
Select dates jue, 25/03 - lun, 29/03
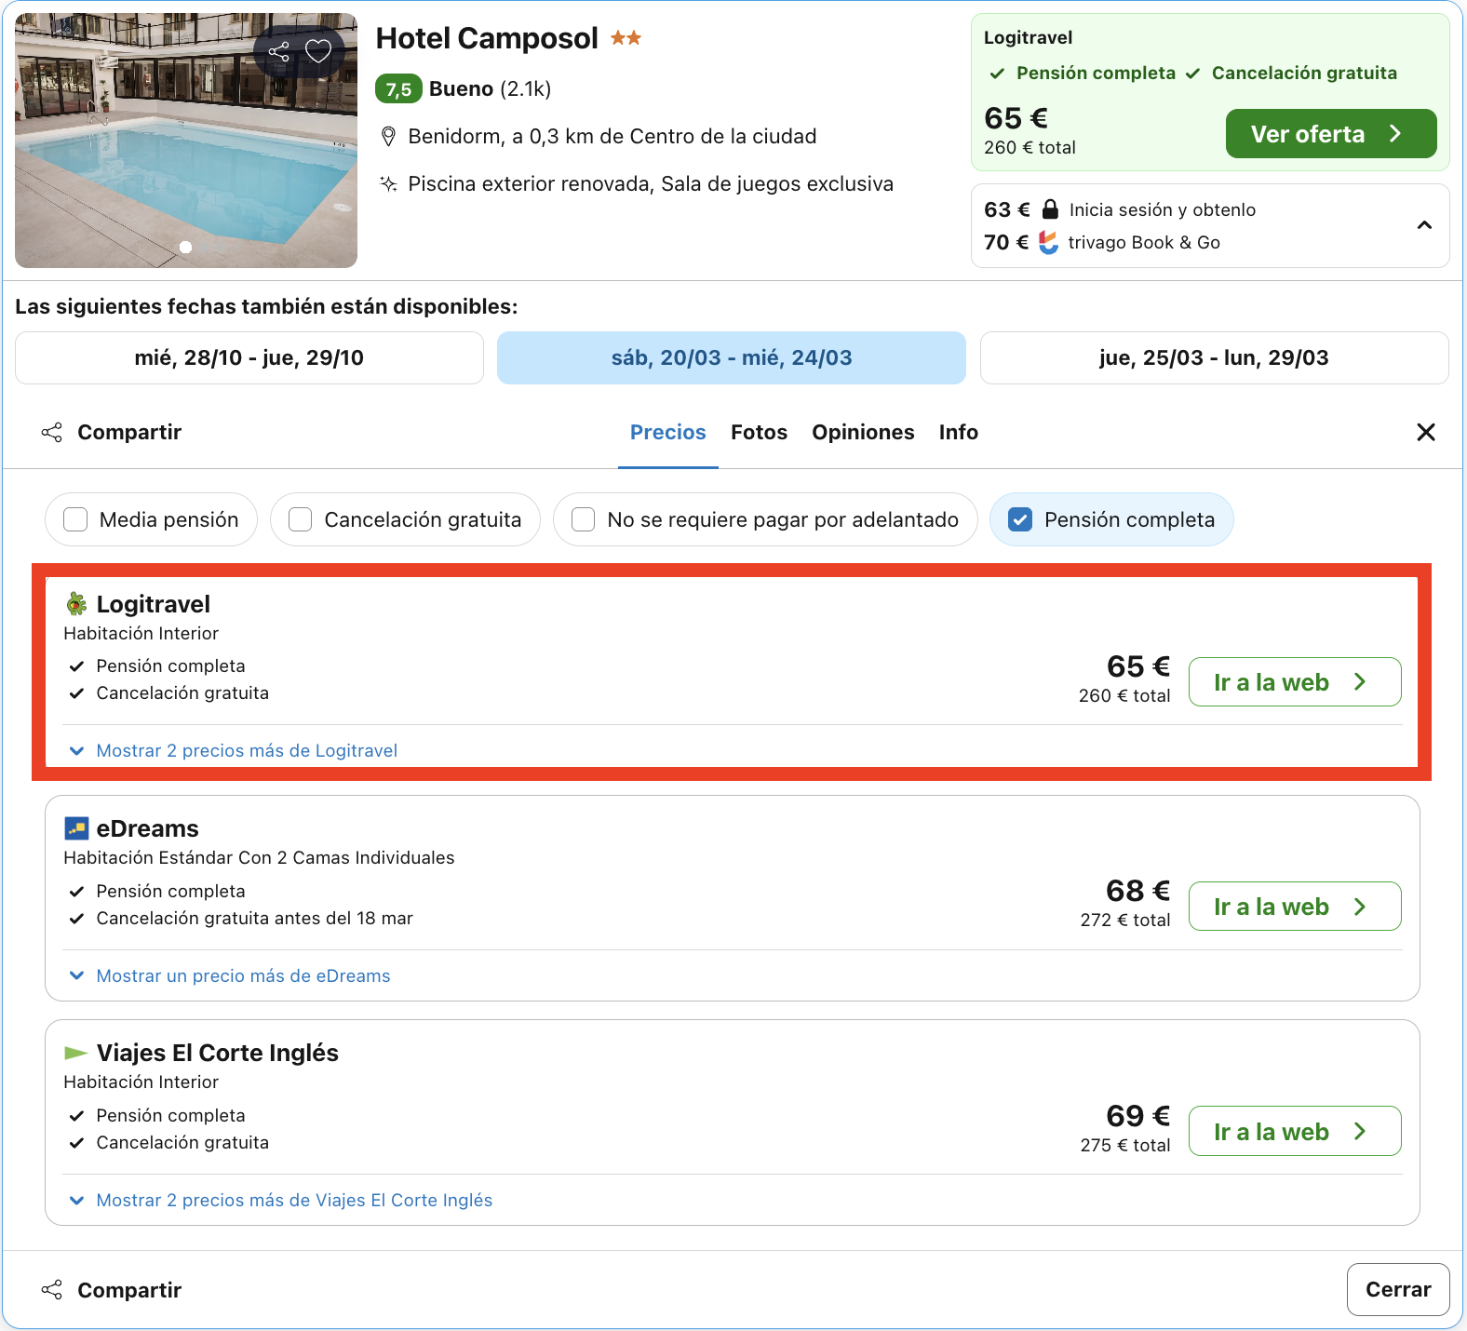click(1214, 357)
